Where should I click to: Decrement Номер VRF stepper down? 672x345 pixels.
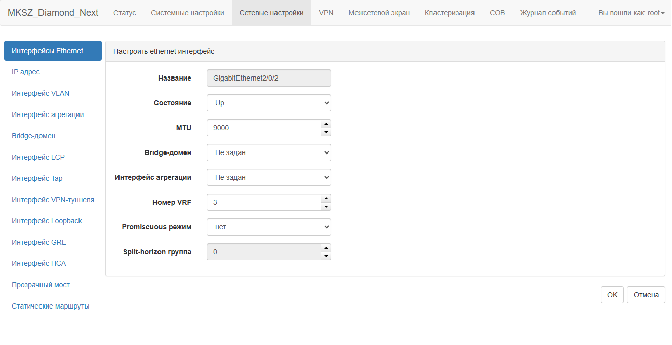pos(326,207)
